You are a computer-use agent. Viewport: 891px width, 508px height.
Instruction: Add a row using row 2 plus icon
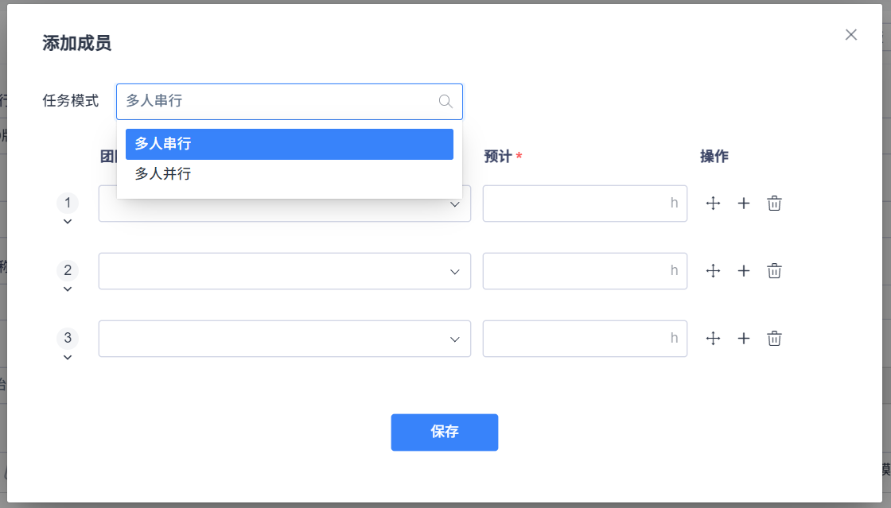coord(744,271)
